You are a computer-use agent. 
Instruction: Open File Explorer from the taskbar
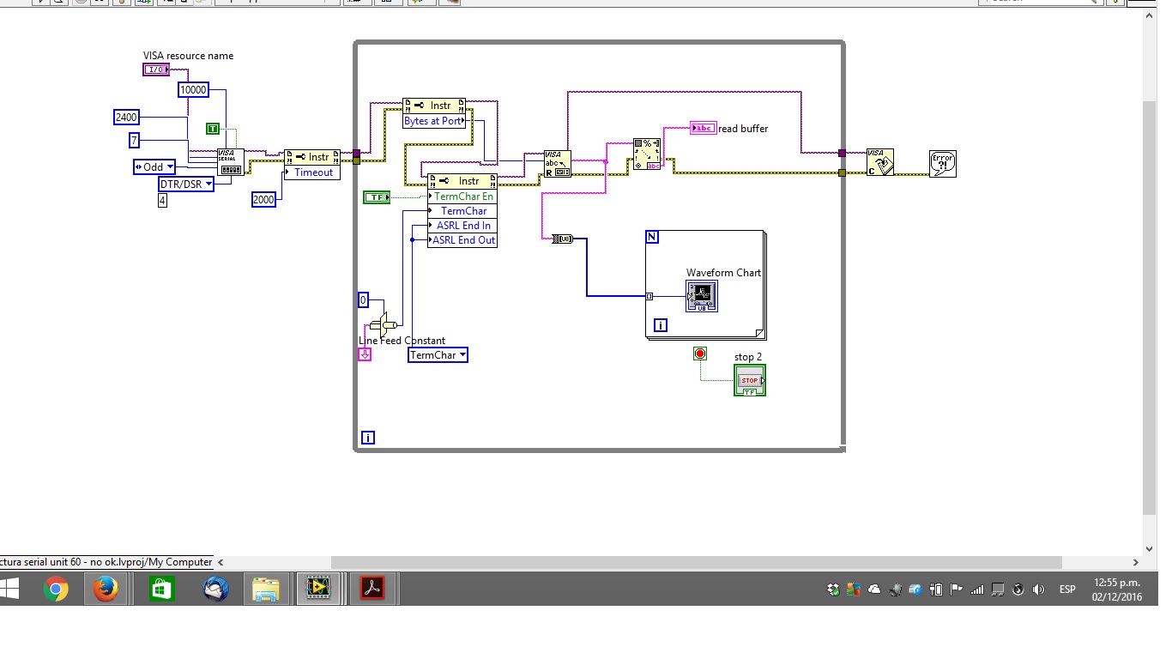tap(266, 589)
